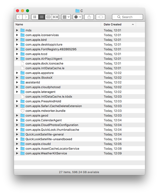
Task: Expand the com.apple.iconservices folder
Action: (17, 35)
